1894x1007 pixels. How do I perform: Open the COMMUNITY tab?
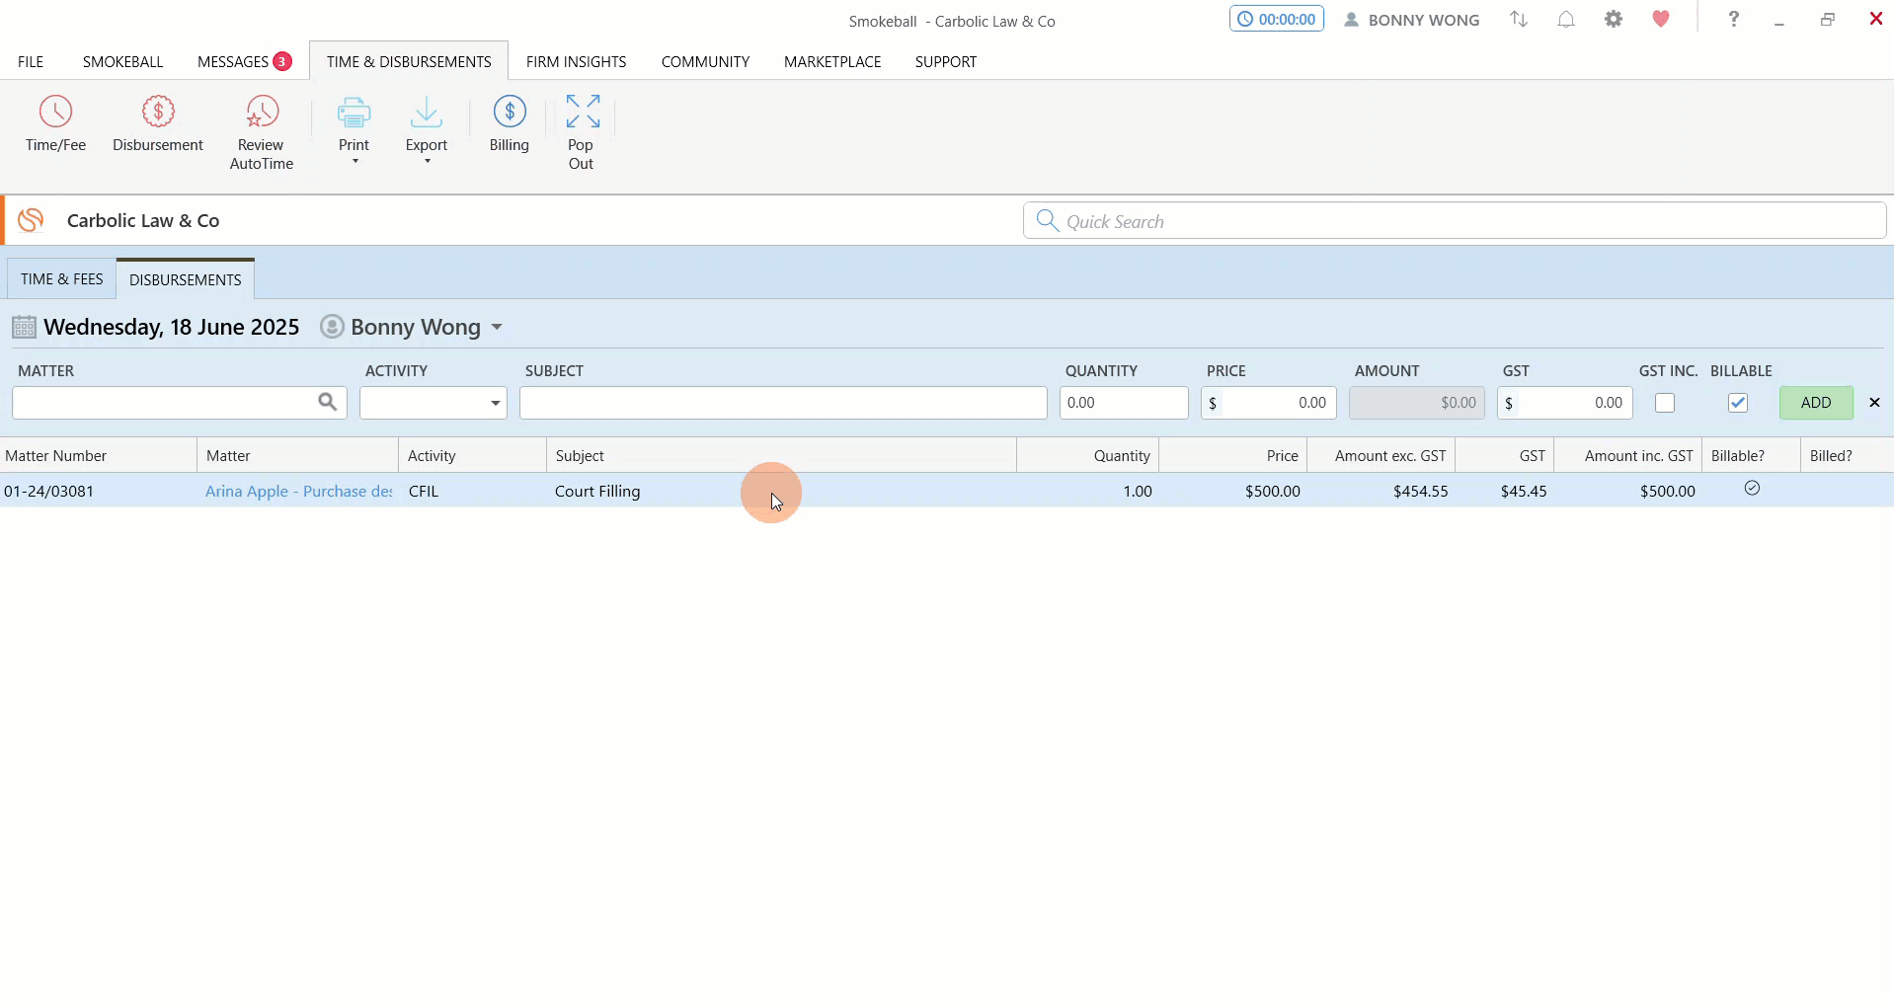pos(705,61)
